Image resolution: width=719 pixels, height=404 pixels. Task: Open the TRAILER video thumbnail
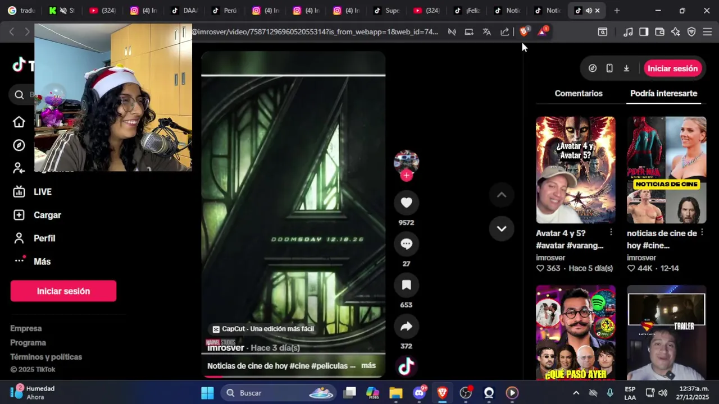click(666, 333)
